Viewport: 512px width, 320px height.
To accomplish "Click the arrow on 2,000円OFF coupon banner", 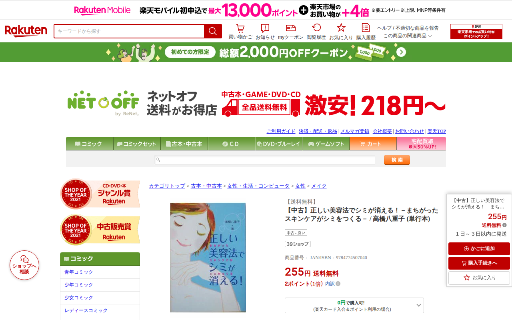I will (x=401, y=52).
